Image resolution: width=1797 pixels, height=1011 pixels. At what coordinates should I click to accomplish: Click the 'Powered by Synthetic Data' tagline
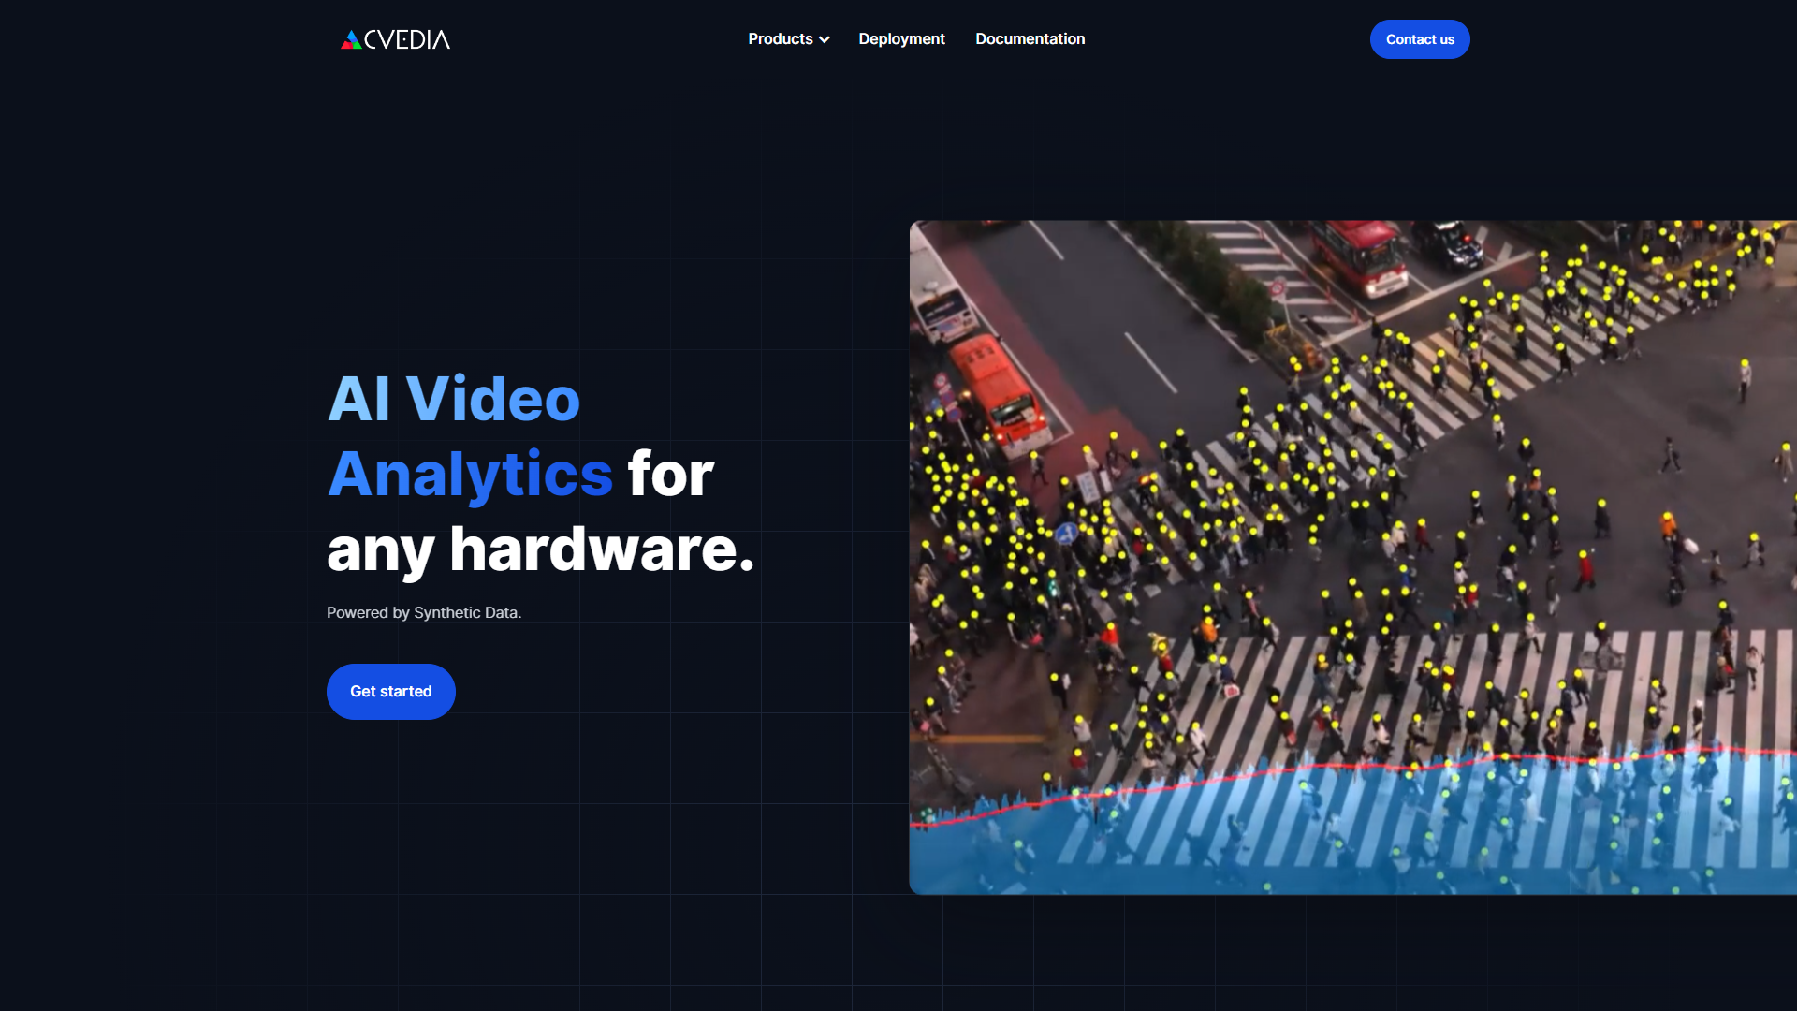click(423, 612)
